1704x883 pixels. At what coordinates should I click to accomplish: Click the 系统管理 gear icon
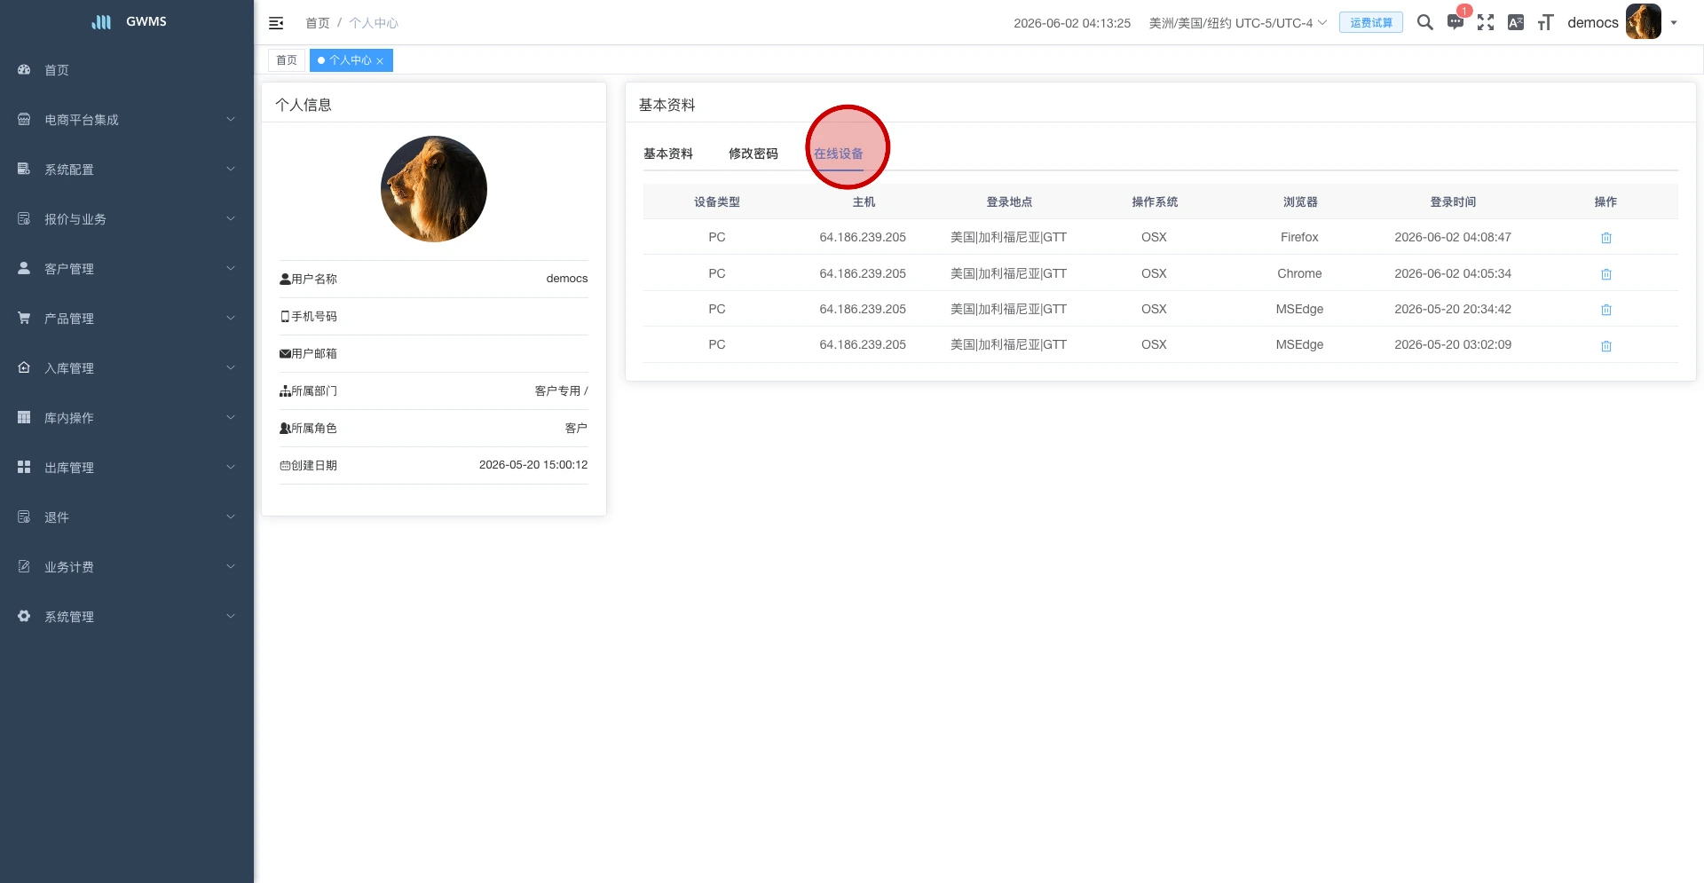pyautogui.click(x=24, y=616)
